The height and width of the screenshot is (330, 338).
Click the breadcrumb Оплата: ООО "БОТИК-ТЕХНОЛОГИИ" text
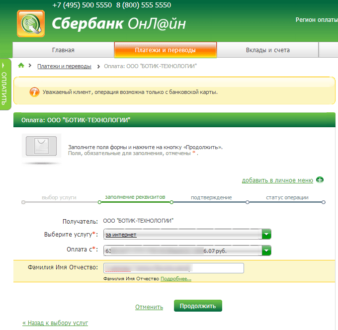tap(150, 66)
